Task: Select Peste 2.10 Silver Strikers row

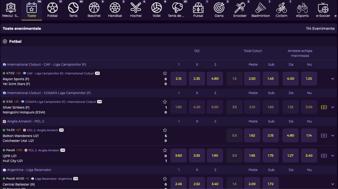Action: pyautogui.click(x=252, y=107)
